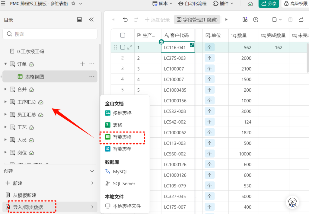
Task: Expand the 员工汇总 table node
Action: pyautogui.click(x=5, y=114)
